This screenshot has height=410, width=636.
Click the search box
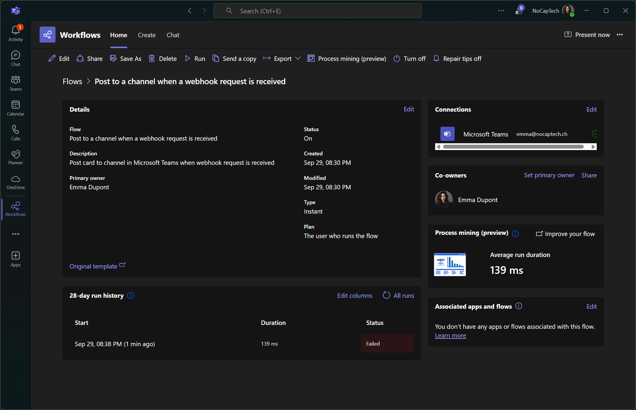pos(317,11)
